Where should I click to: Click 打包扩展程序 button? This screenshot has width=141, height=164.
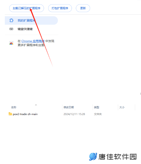click(60, 8)
